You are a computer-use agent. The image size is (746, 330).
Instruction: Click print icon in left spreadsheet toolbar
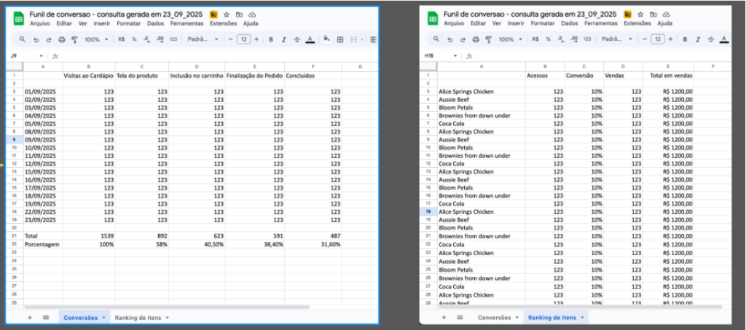(x=62, y=39)
